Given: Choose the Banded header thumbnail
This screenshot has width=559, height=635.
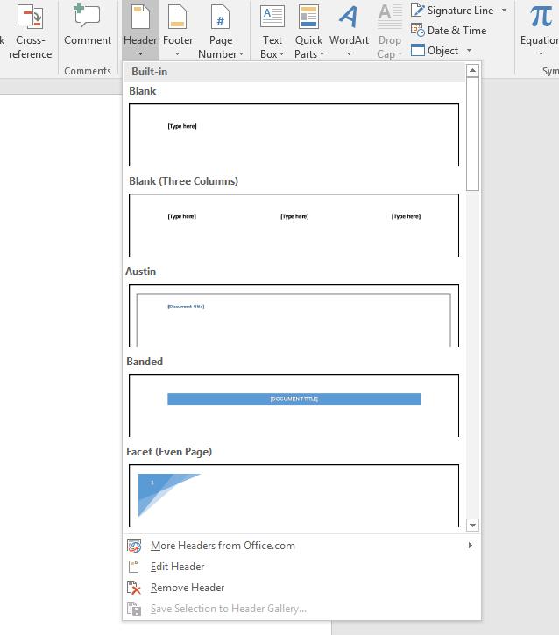Looking at the screenshot, I should tap(294, 406).
